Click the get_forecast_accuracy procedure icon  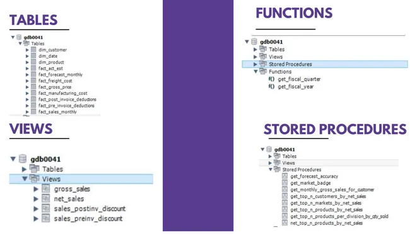(284, 176)
